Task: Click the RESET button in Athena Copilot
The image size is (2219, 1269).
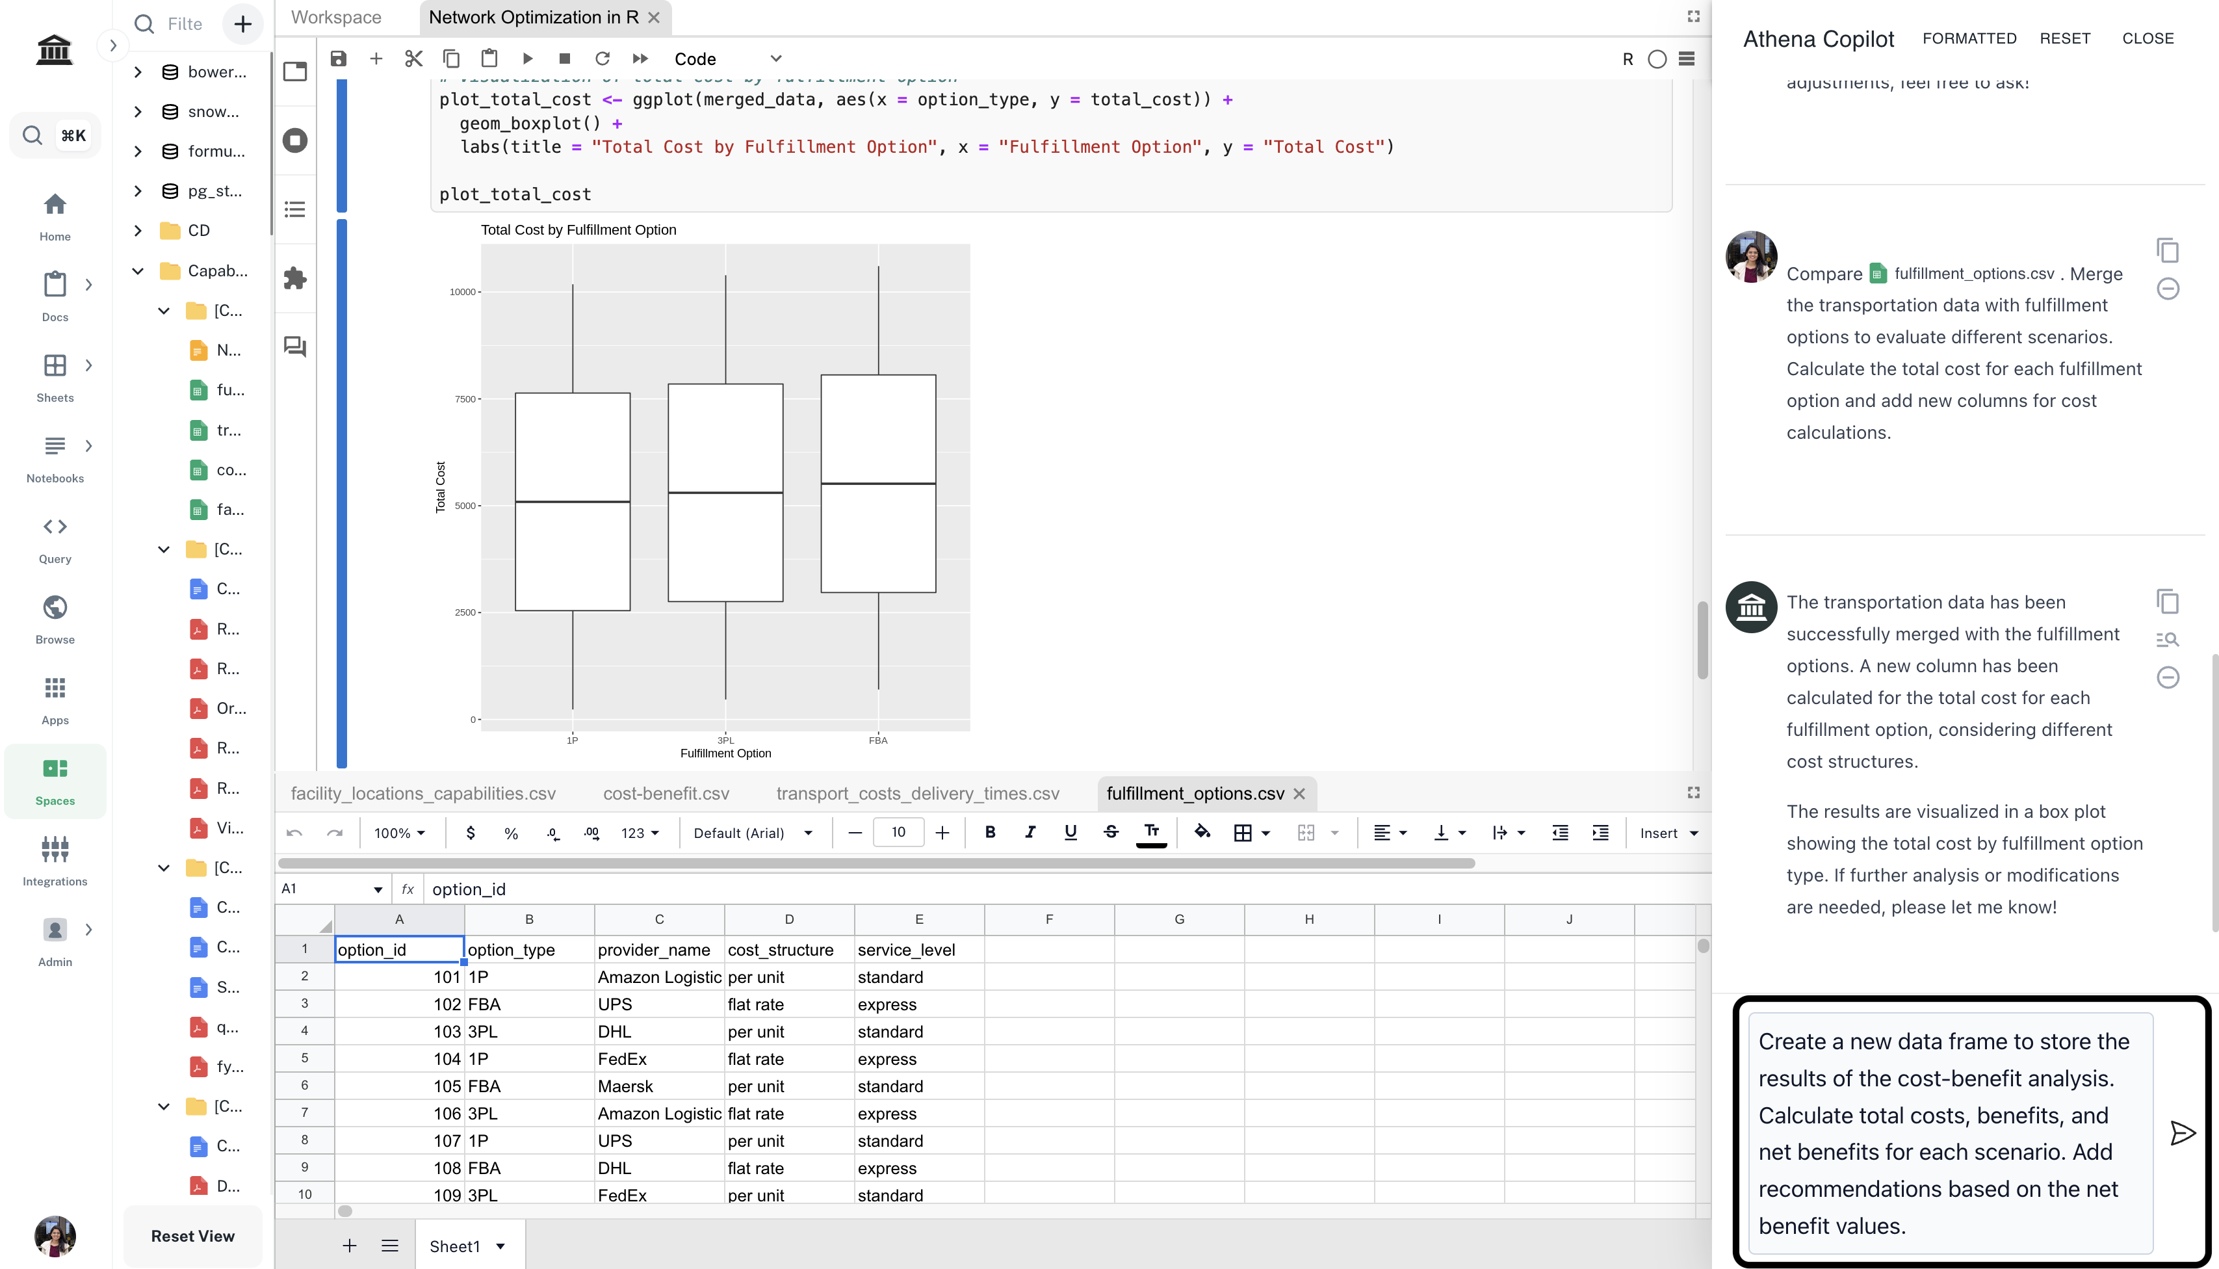Action: 2065,38
